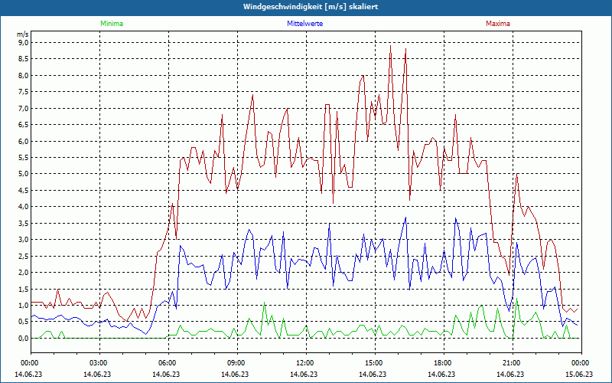612x383 pixels.
Task: Click the 2,5 y-axis value
Action: [x=24, y=256]
